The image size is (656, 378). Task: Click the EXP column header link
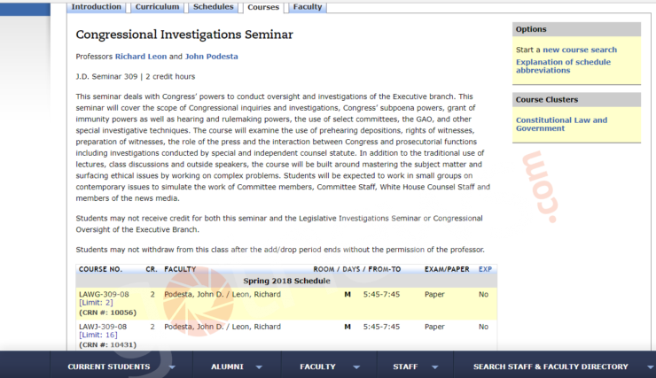[485, 269]
